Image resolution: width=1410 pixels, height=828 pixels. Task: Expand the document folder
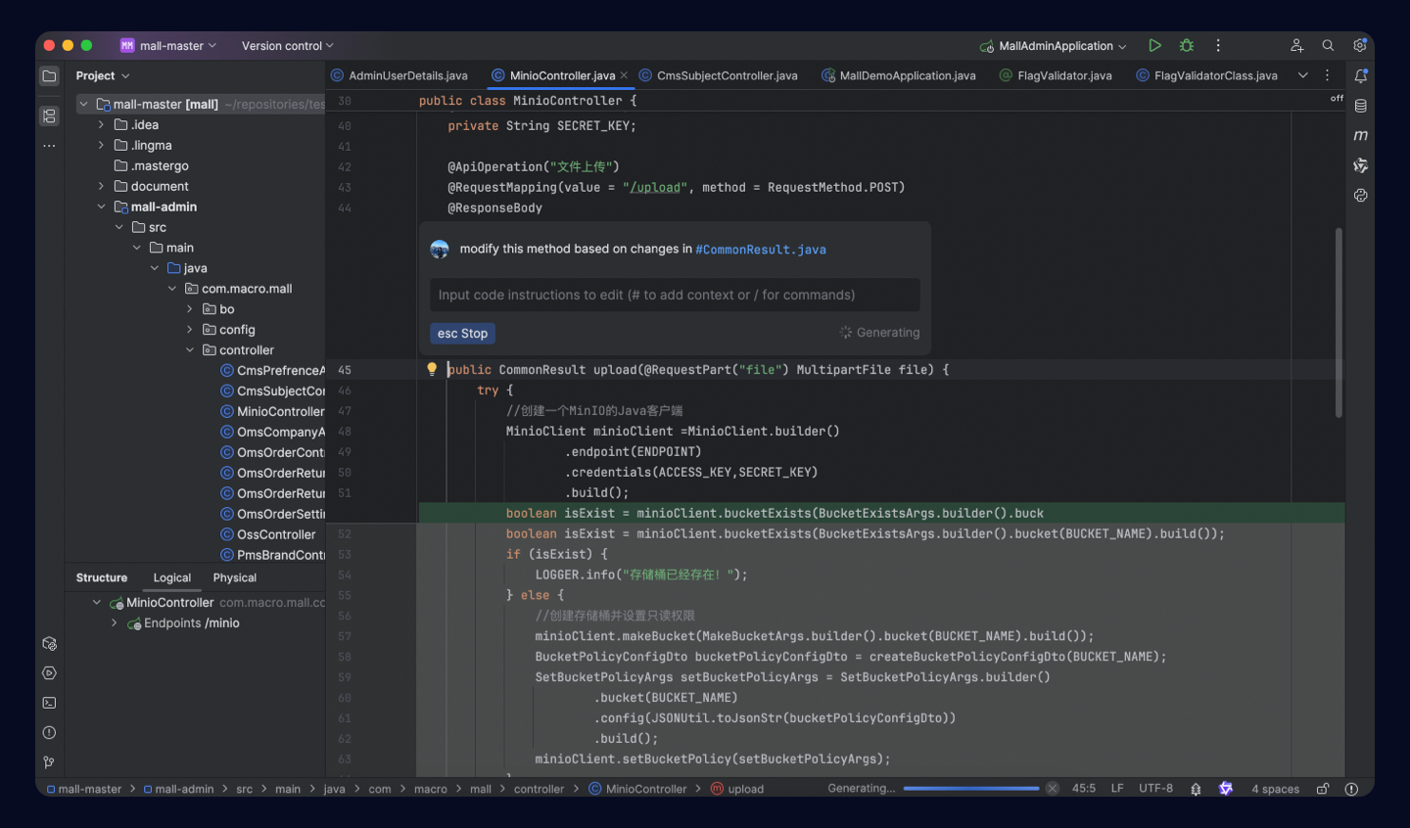[101, 186]
